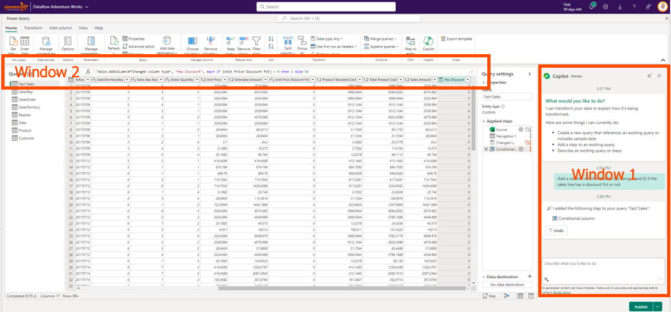671x312 pixels.
Task: Toggle the Step script view button
Action: click(x=490, y=296)
